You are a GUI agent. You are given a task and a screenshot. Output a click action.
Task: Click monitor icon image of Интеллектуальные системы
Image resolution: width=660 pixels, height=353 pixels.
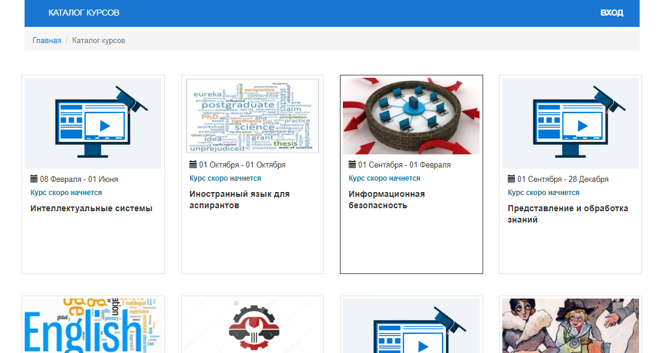[93, 123]
